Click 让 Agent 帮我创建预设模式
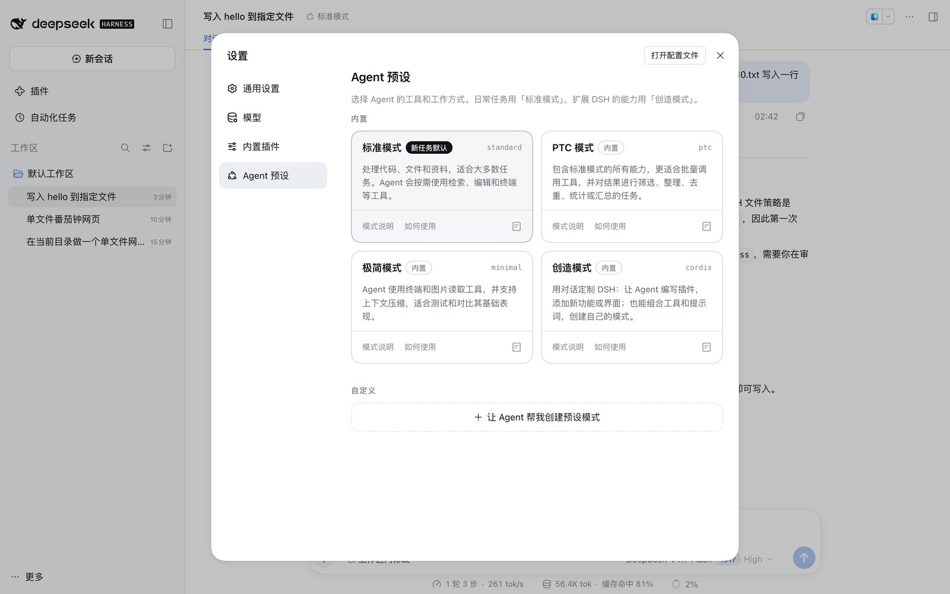This screenshot has width=950, height=594. (537, 417)
